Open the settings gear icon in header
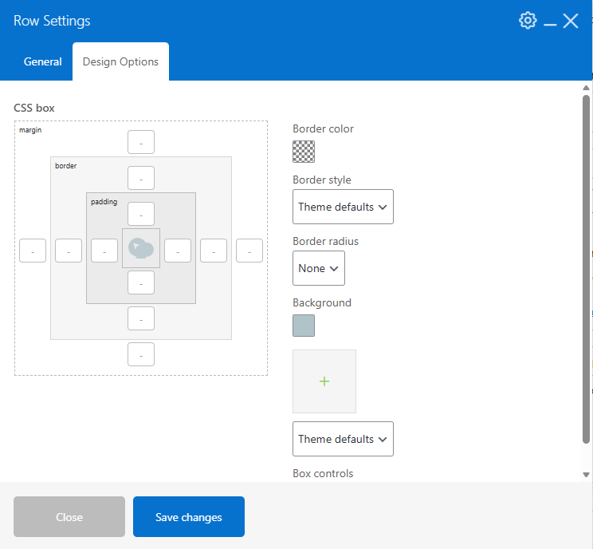Screen dimensions: 593x549 tap(528, 21)
